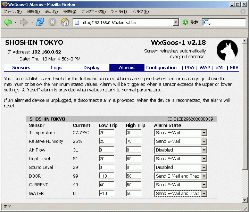
Task: Click the WATER Low Trip field
Action: [x=107, y=193]
